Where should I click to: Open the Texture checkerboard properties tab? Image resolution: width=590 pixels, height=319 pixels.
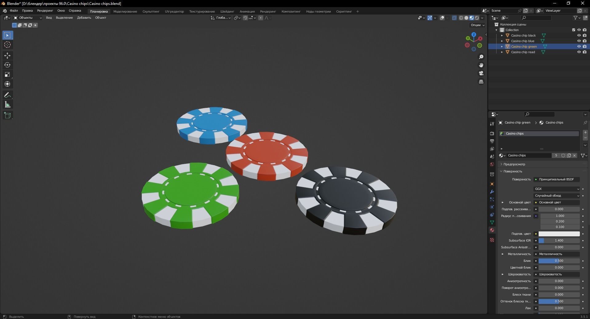[492, 240]
